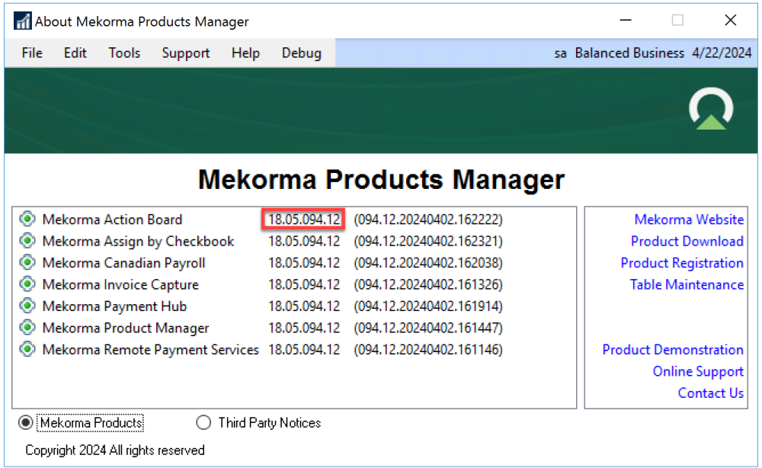Select the Mekorma Products radio button
This screenshot has width=762, height=468.
coord(27,422)
